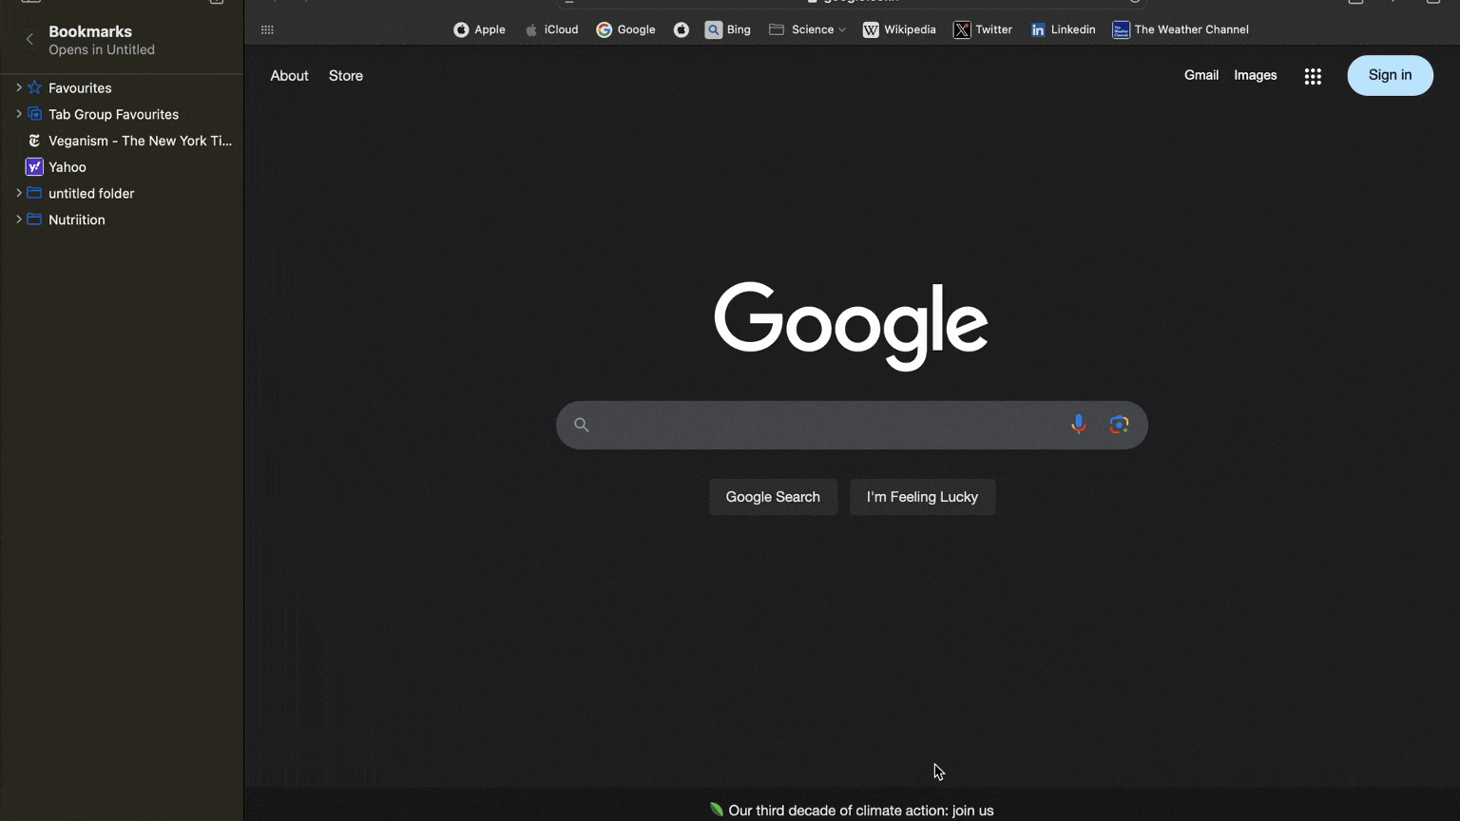Open the Veganism New York Times bookmark
Image resolution: width=1460 pixels, height=821 pixels.
tap(122, 141)
